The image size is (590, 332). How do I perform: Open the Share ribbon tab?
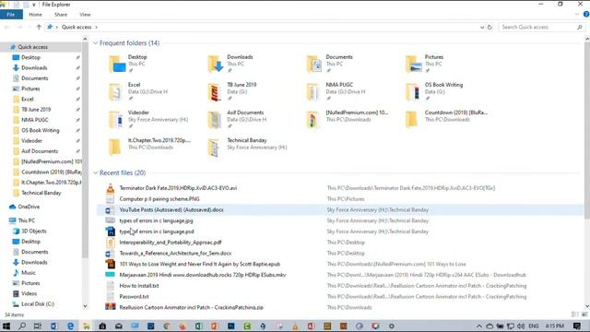click(x=61, y=15)
